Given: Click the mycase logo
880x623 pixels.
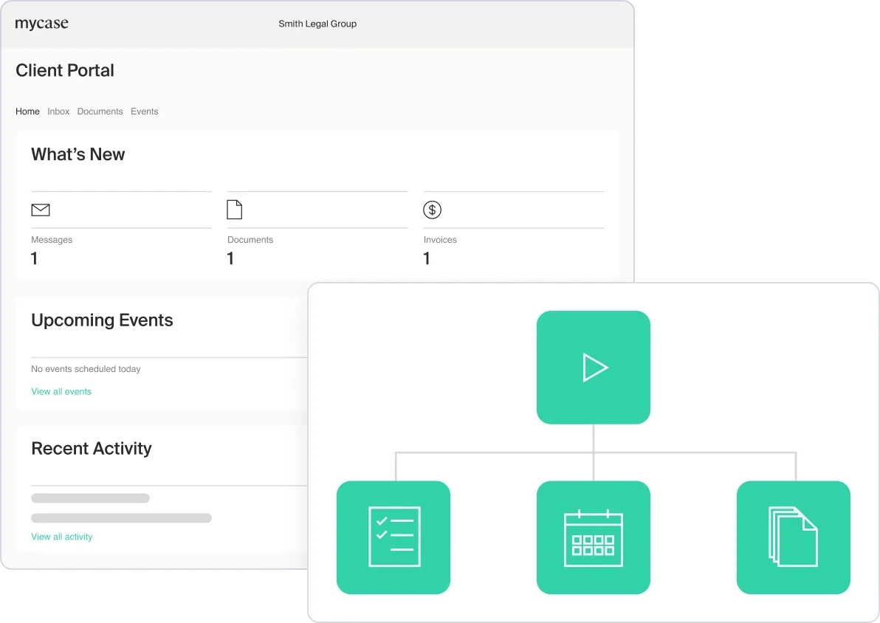Looking at the screenshot, I should (41, 24).
